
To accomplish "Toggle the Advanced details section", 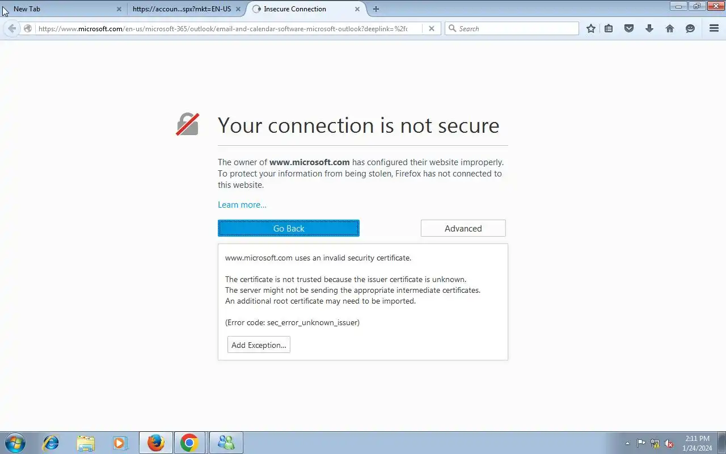I will (463, 228).
